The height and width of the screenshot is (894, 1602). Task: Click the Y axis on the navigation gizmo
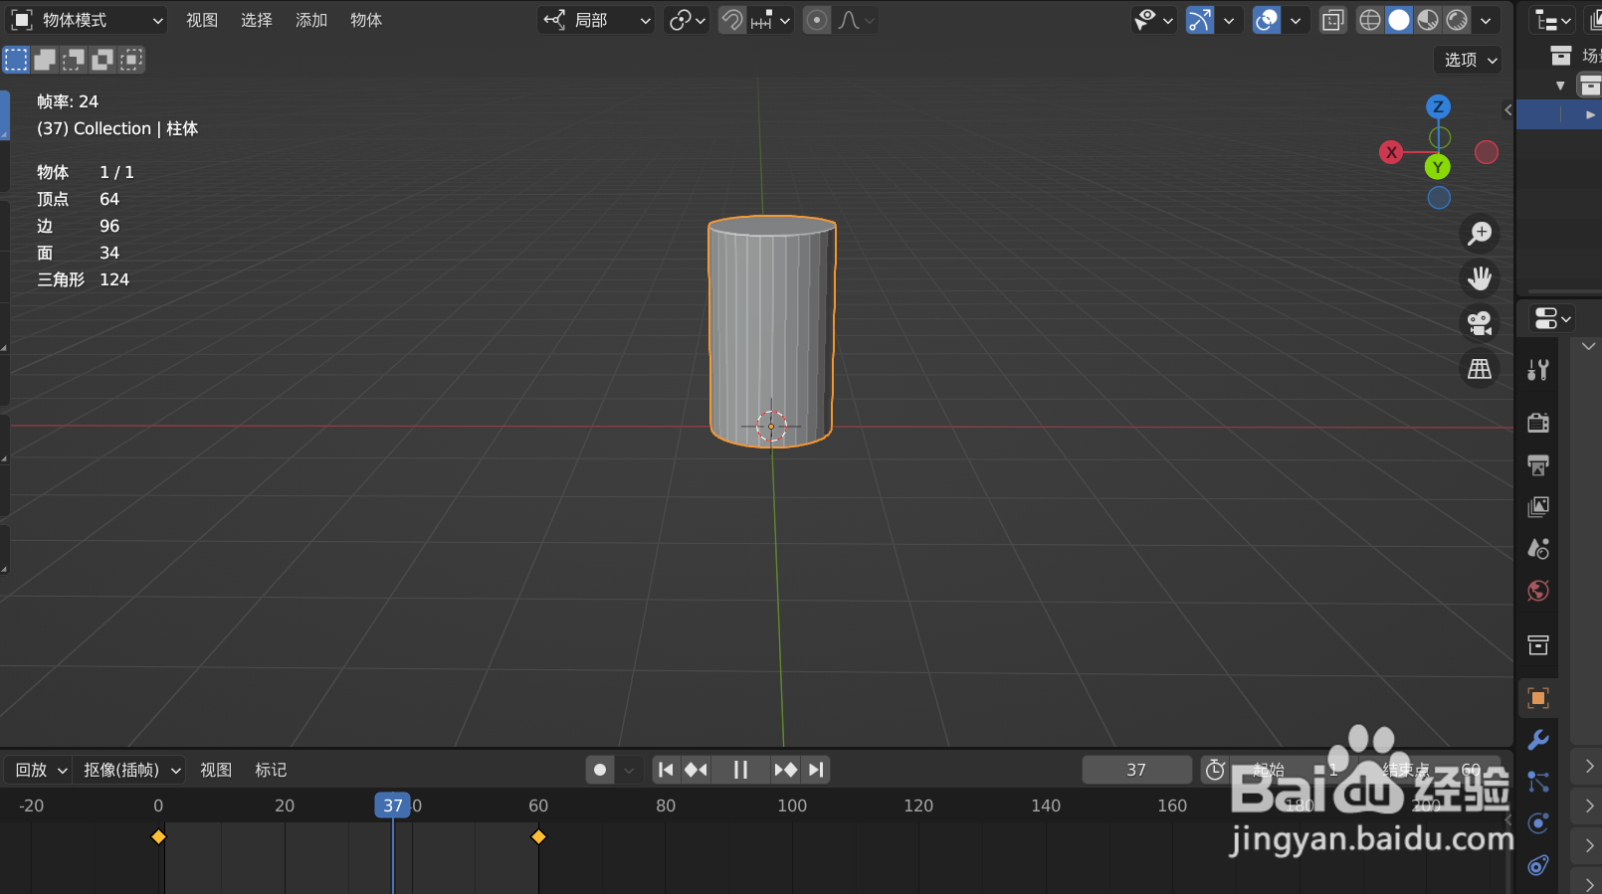pyautogui.click(x=1438, y=167)
